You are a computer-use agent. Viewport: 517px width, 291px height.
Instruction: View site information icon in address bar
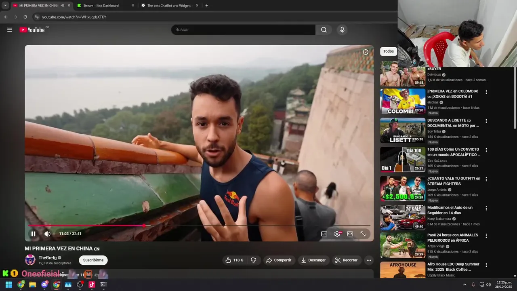coord(37,17)
